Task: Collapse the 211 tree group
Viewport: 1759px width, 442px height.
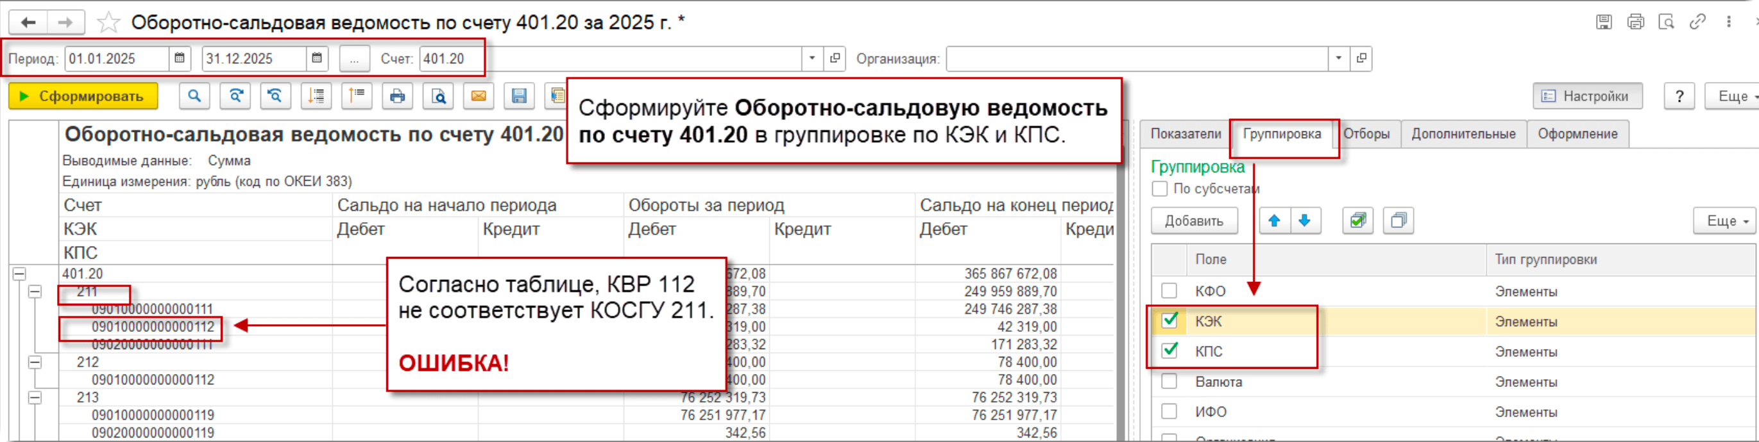Action: pyautogui.click(x=35, y=291)
